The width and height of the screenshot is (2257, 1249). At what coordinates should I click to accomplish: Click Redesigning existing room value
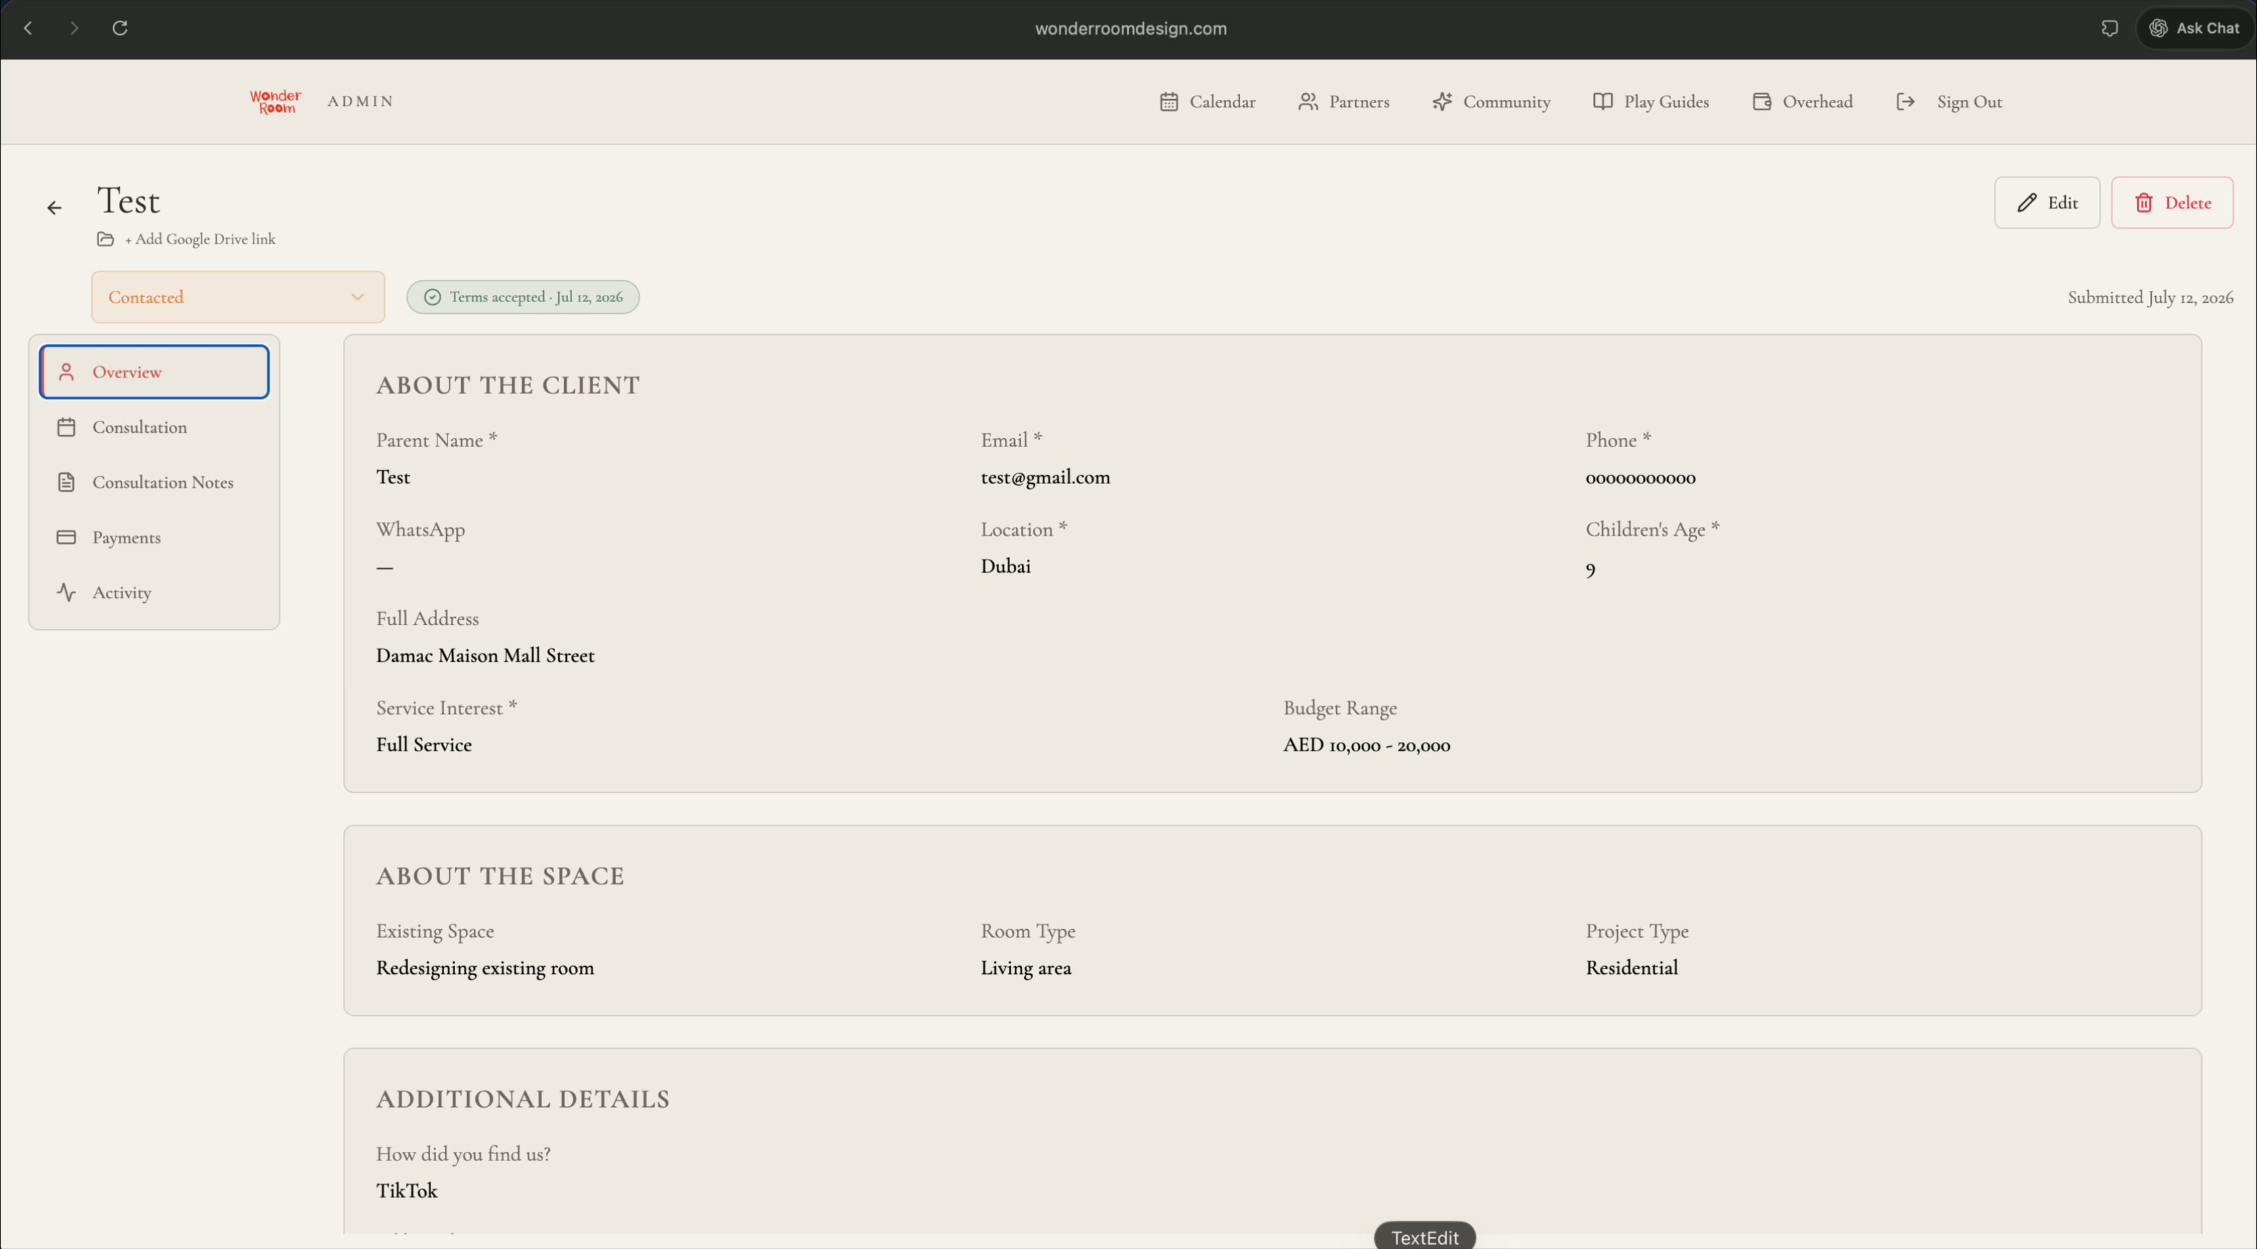[x=485, y=968]
